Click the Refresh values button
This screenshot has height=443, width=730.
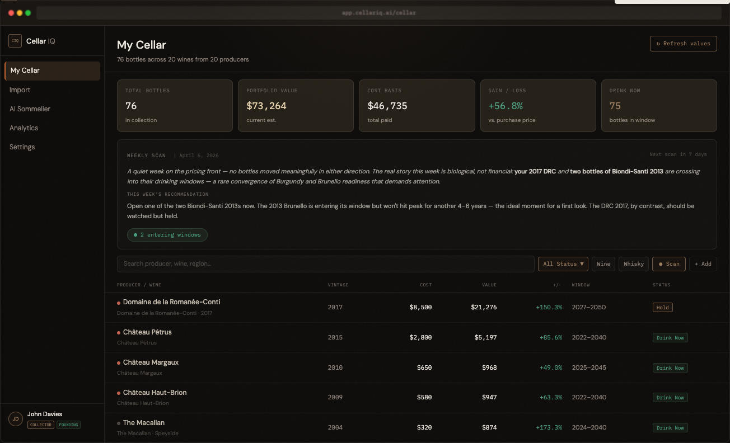683,44
